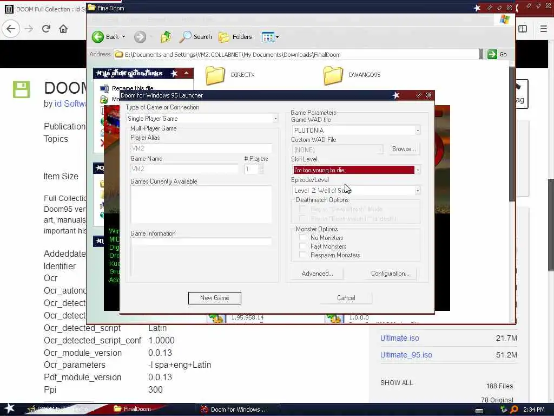This screenshot has width=554, height=416.
Task: Click the green tray icon beside the magnifier
Action: pyautogui.click(x=504, y=409)
